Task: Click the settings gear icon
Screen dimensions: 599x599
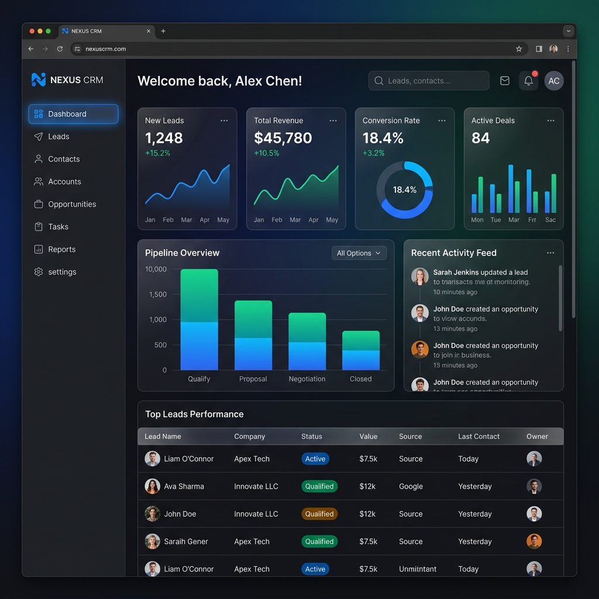Action: click(39, 271)
